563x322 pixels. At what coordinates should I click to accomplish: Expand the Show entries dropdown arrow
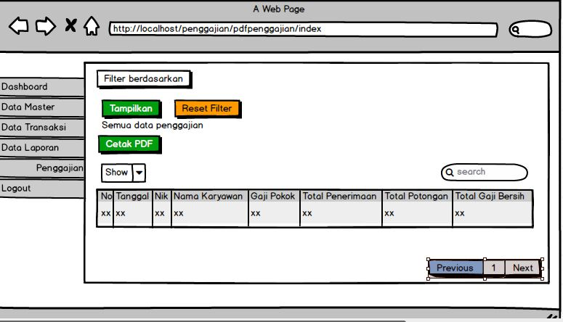[139, 173]
